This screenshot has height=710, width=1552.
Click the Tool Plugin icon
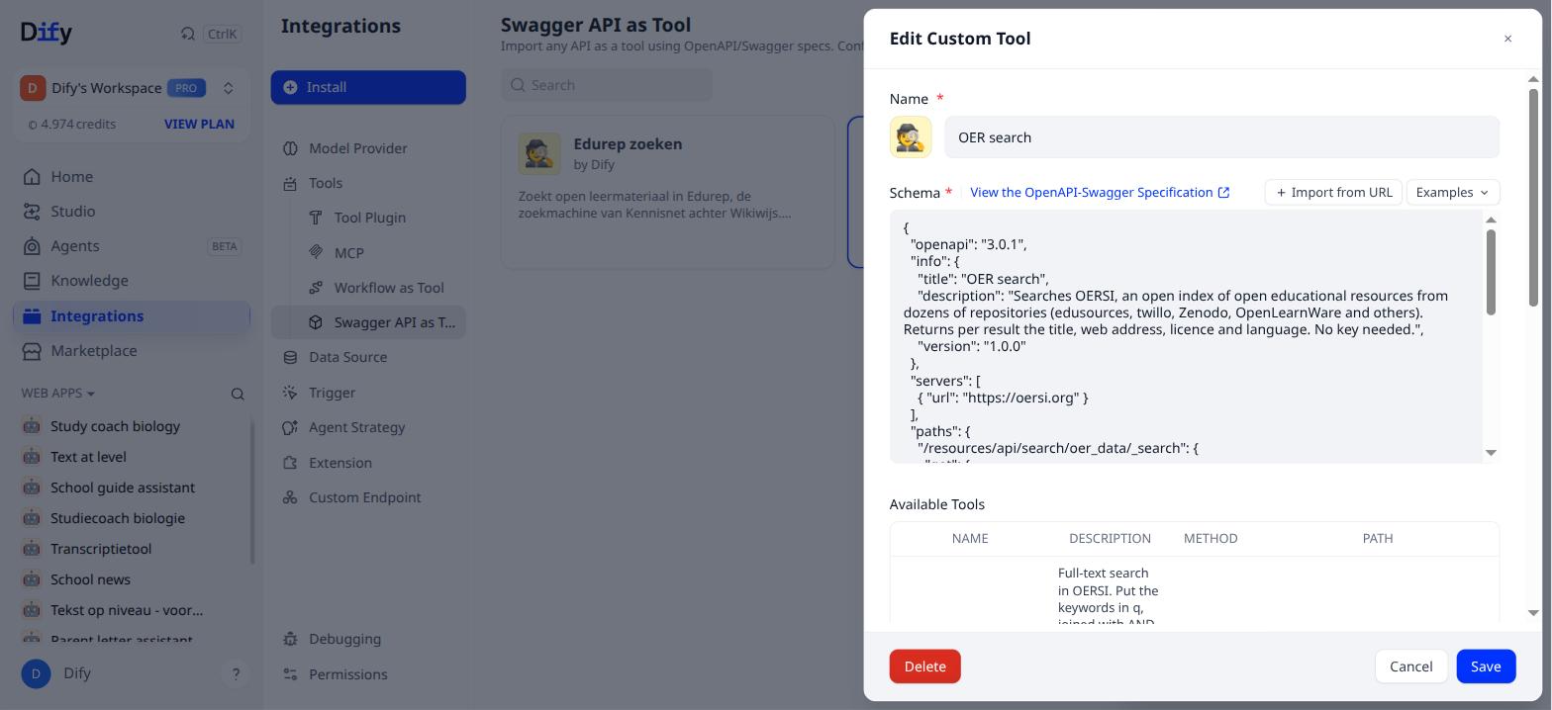[316, 218]
